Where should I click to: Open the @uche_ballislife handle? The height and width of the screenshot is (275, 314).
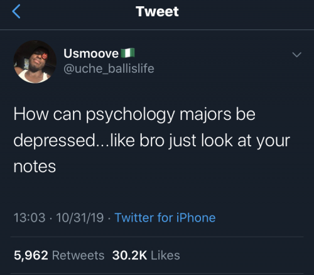coord(109,68)
